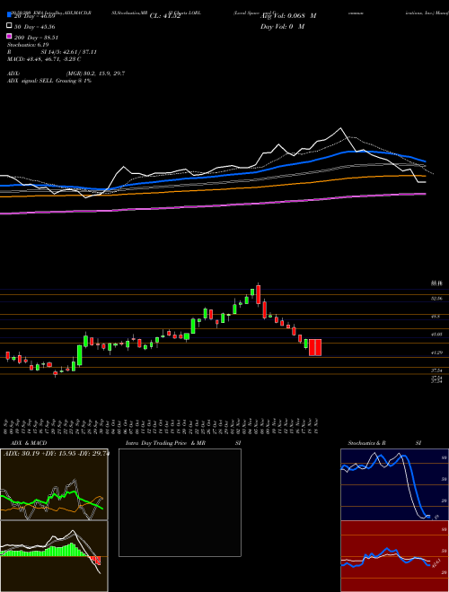Screen dimensions: 449x592
Task: Click the 52.56 price axis label
Action: click(x=436, y=299)
